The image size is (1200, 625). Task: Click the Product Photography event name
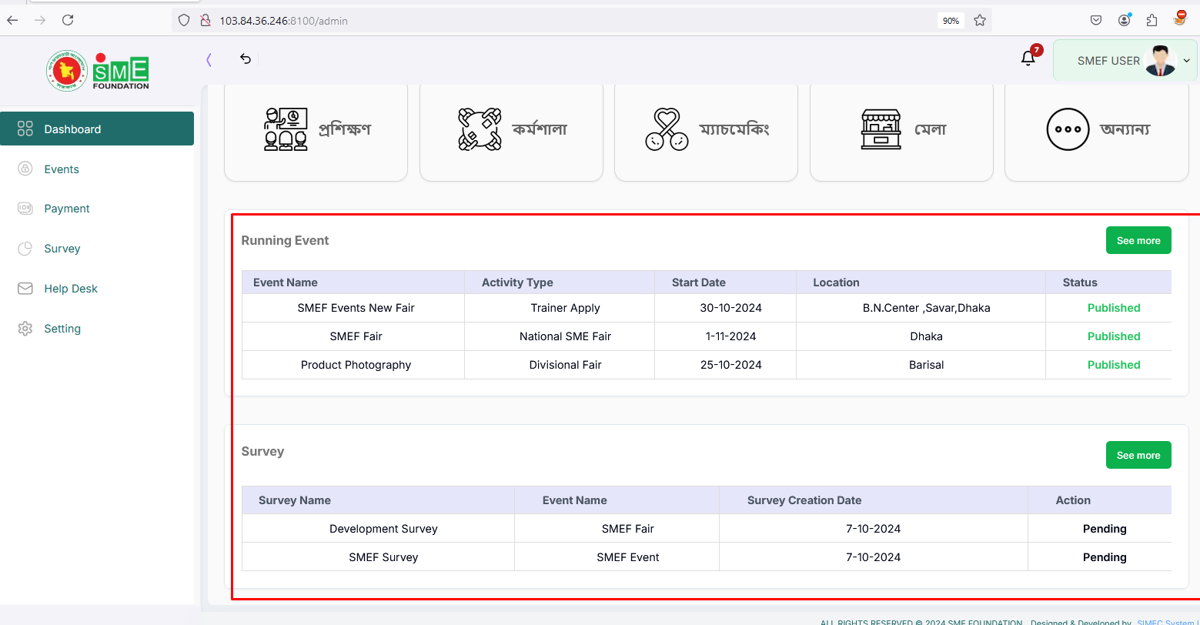point(356,365)
